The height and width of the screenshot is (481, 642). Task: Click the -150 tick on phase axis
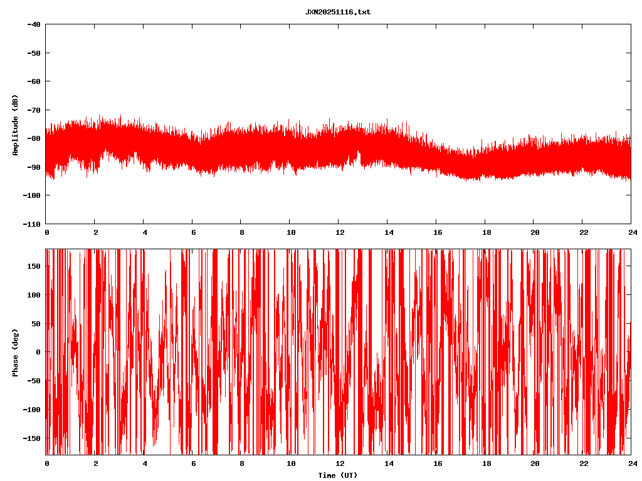(32, 438)
